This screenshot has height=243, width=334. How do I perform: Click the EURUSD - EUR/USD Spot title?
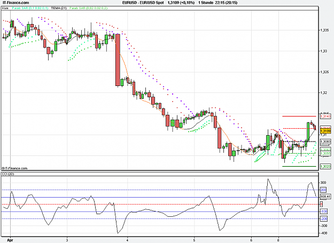pos(143,3)
